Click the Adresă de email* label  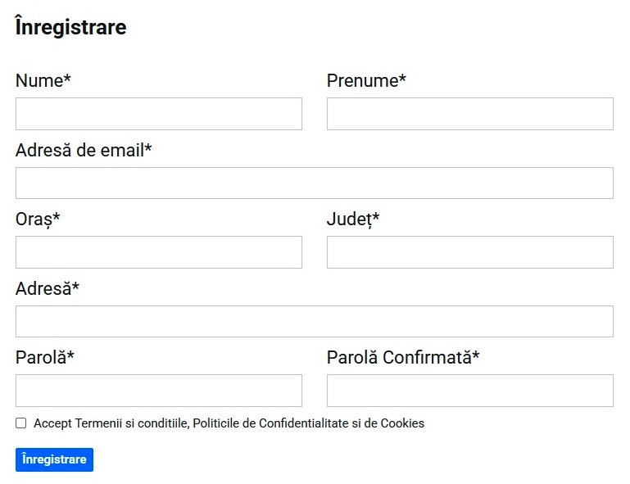[x=84, y=150]
